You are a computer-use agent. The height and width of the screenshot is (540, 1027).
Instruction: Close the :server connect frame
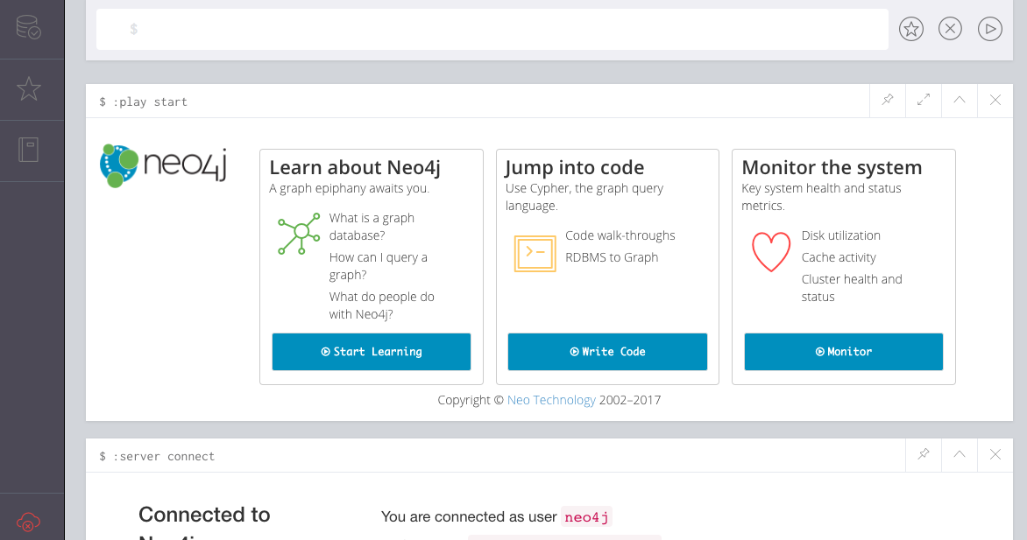pyautogui.click(x=995, y=454)
